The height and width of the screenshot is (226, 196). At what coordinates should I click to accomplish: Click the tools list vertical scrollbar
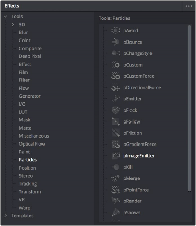click(189, 108)
